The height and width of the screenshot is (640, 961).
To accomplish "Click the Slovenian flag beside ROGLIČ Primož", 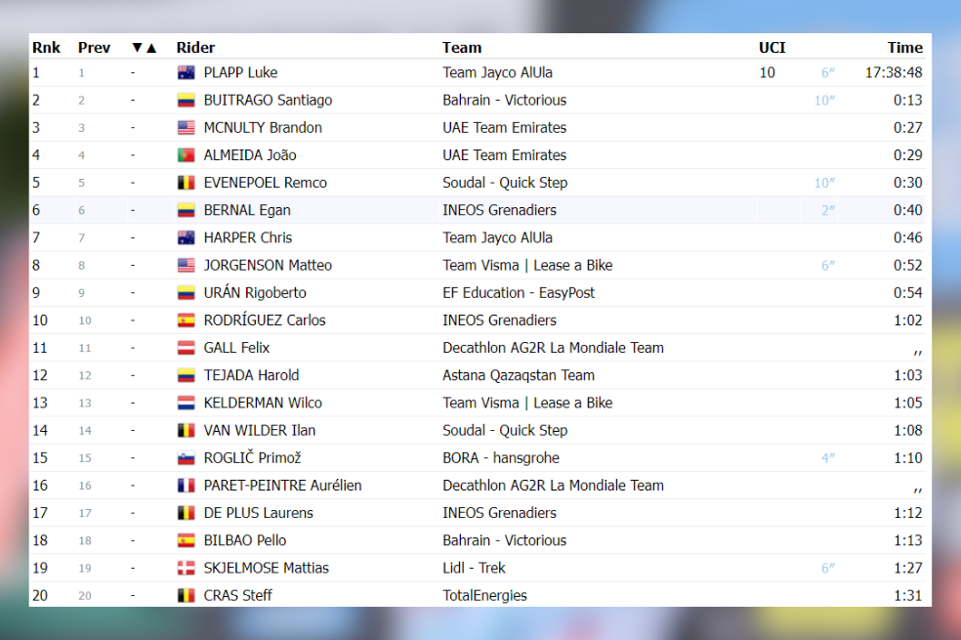I will click(187, 458).
